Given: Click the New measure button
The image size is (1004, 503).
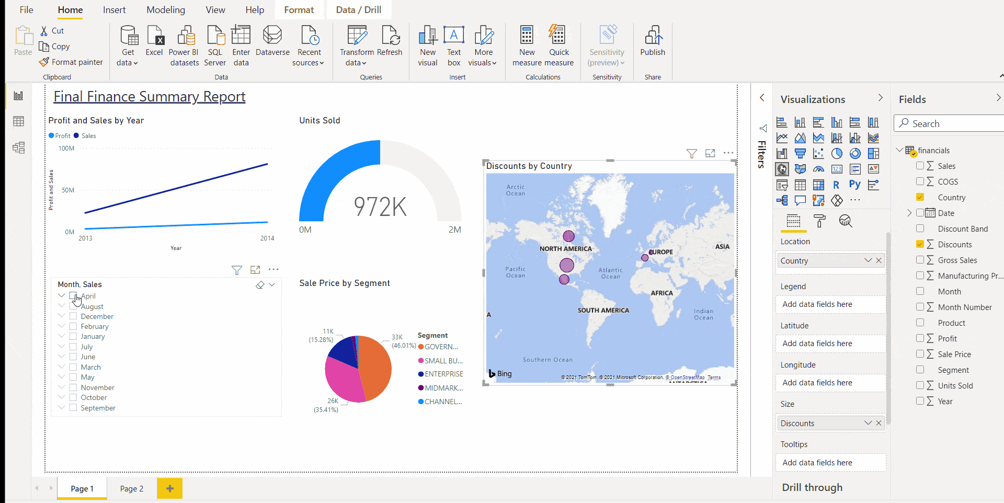Looking at the screenshot, I should click(x=527, y=44).
